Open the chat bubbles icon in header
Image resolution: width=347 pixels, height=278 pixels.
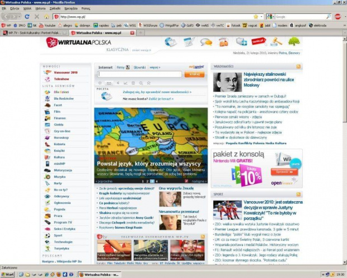(x=207, y=42)
